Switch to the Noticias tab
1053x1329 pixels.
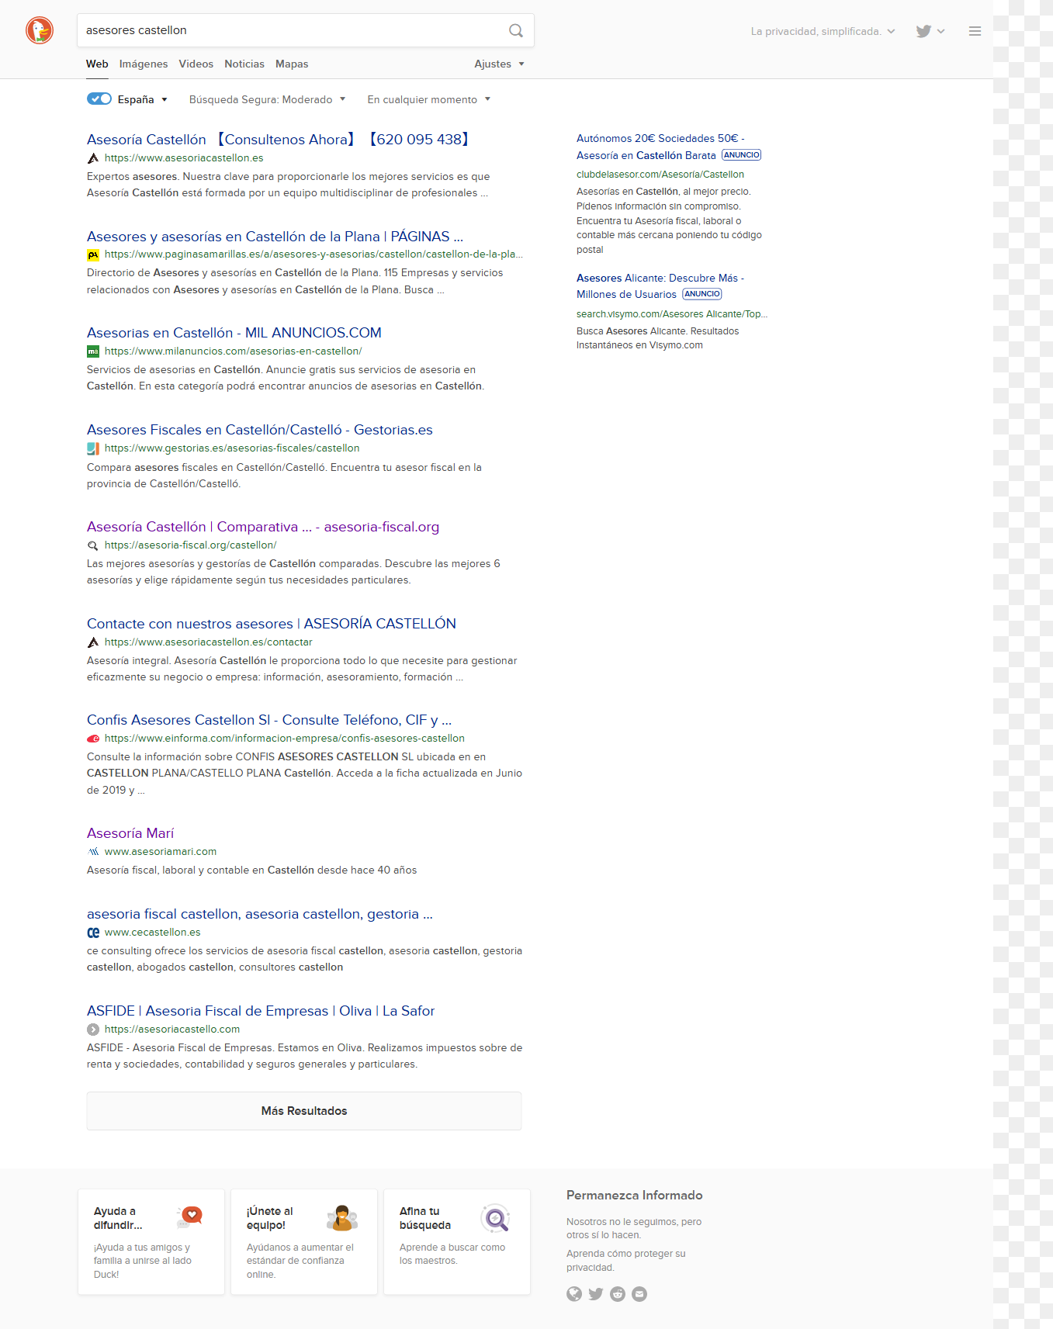244,64
